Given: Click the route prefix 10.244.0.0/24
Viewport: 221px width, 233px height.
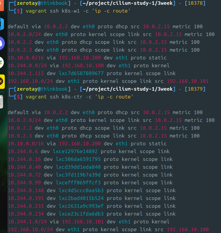Looking at the screenshot, I should coord(28,65).
